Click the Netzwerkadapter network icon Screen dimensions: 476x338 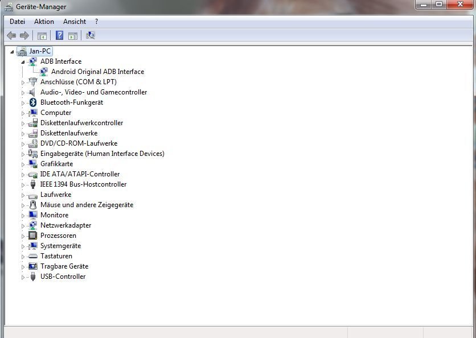33,225
